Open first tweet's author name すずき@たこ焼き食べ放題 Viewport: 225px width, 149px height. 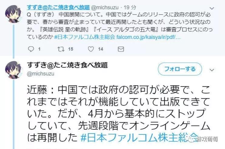(x=58, y=7)
